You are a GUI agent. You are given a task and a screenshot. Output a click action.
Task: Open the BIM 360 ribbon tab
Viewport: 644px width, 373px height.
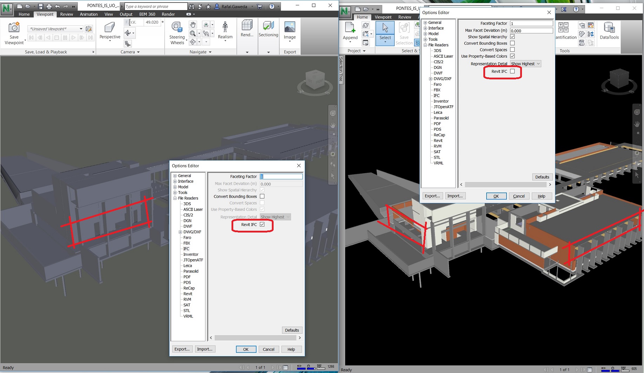tap(147, 14)
